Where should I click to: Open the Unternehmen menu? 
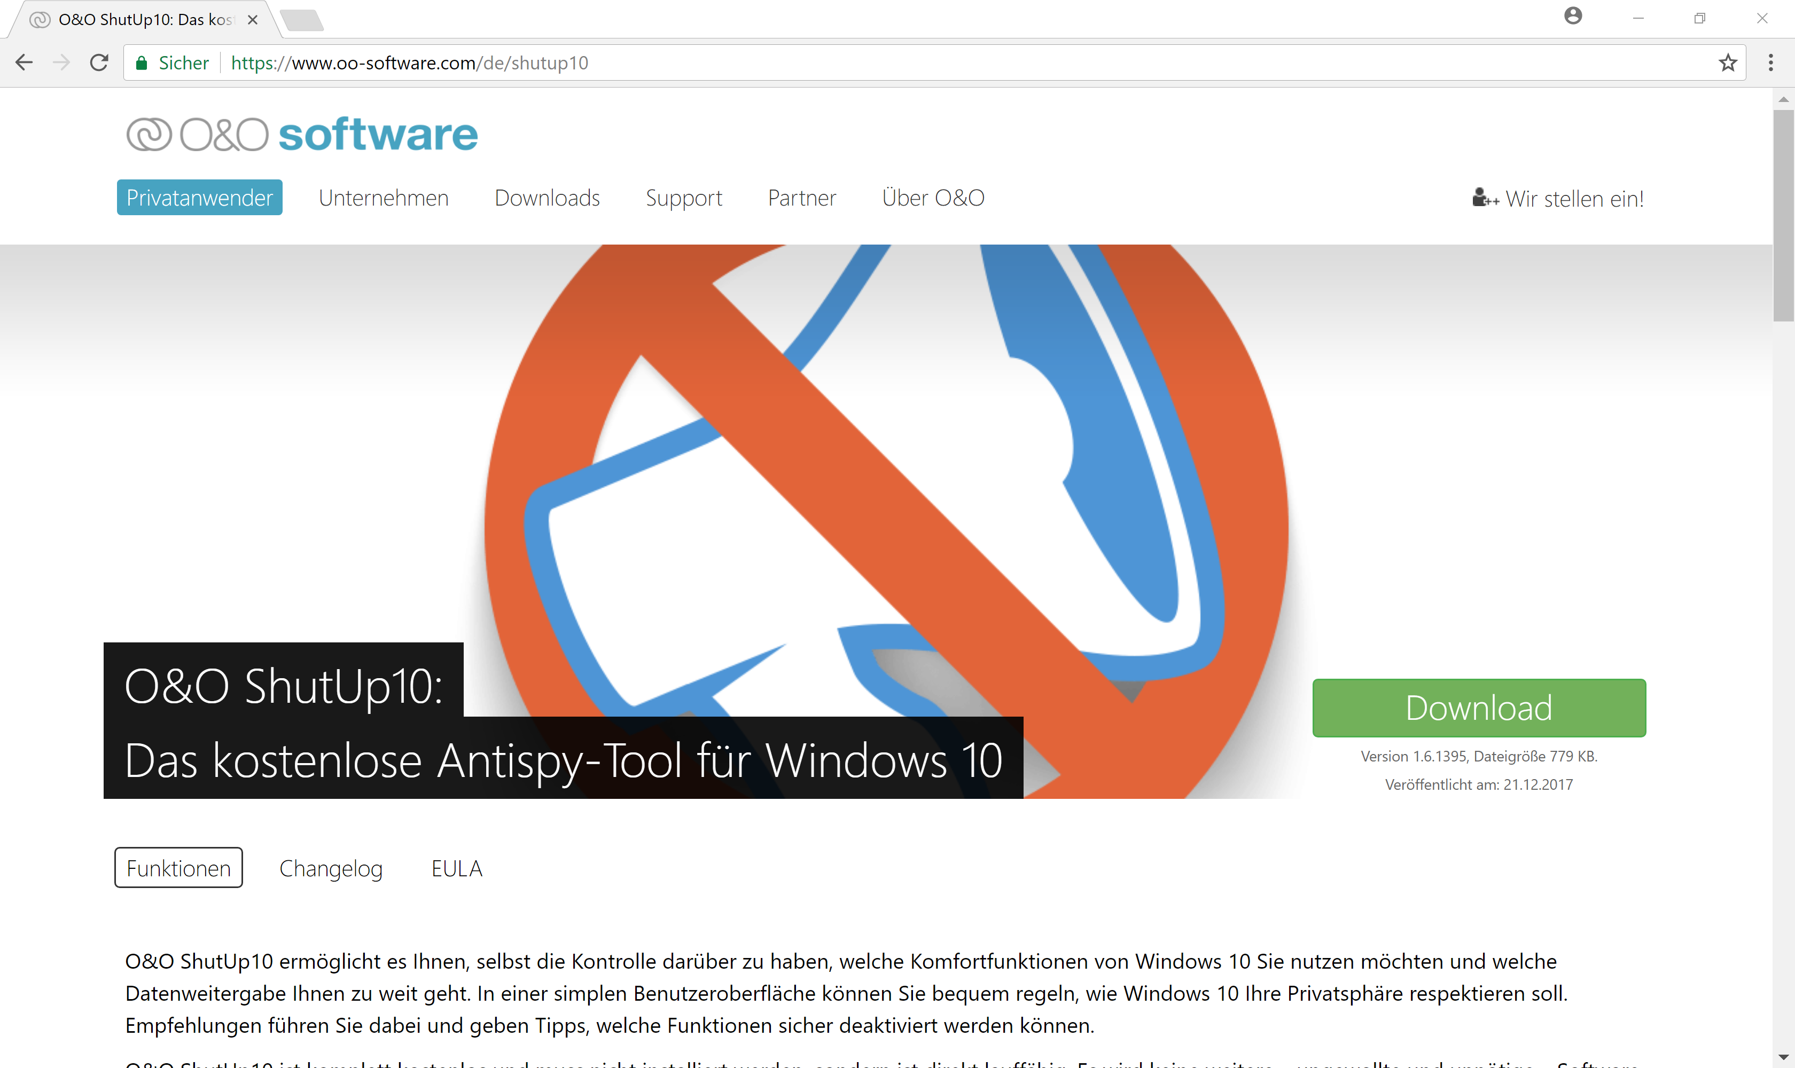click(x=383, y=198)
